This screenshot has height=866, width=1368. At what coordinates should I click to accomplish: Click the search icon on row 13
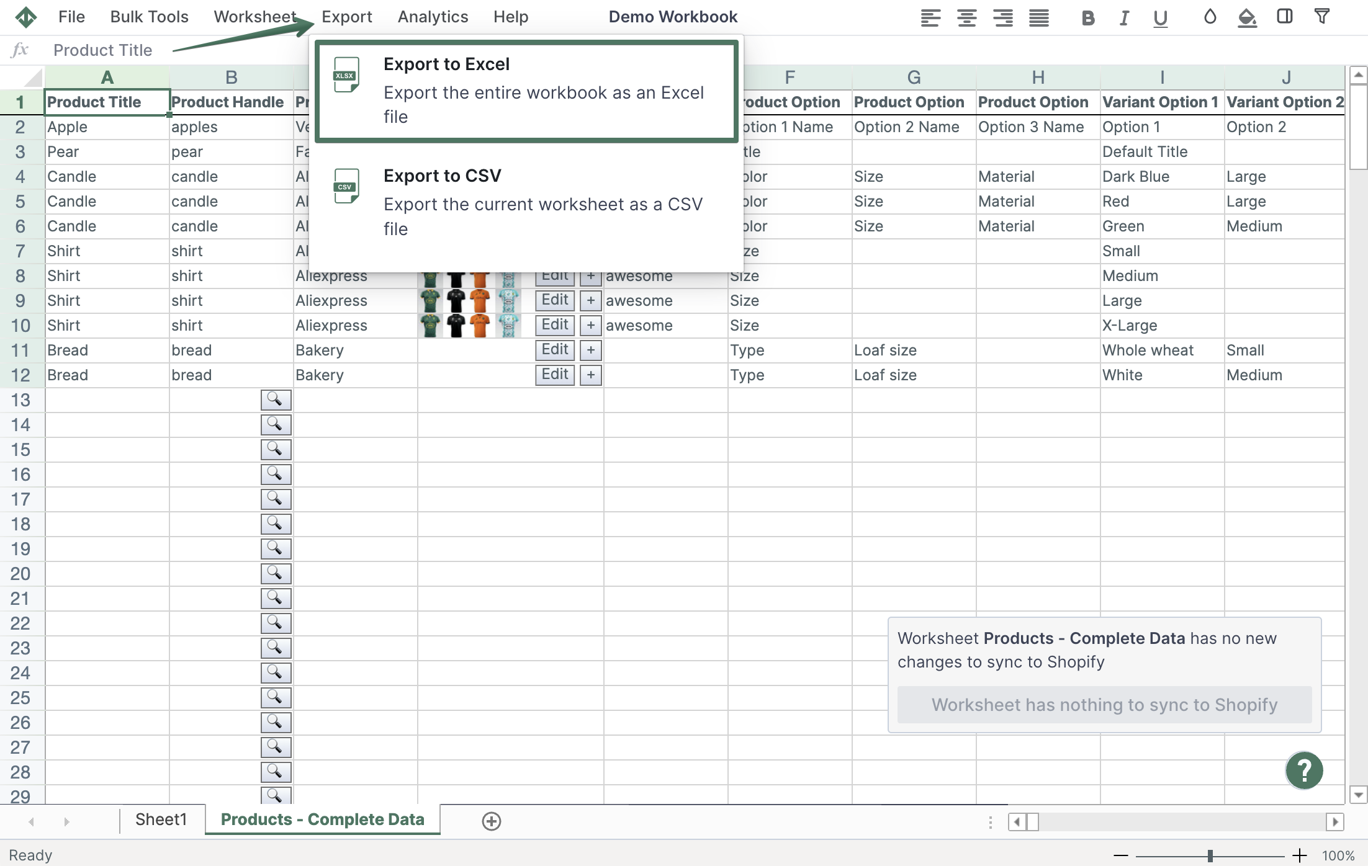pyautogui.click(x=276, y=399)
